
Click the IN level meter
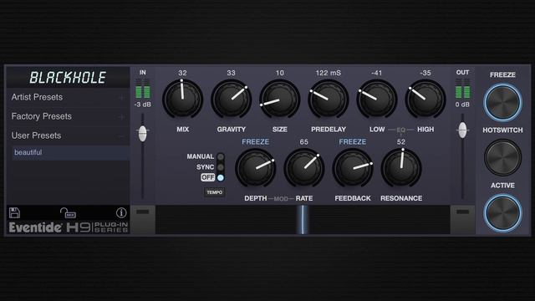(x=143, y=89)
